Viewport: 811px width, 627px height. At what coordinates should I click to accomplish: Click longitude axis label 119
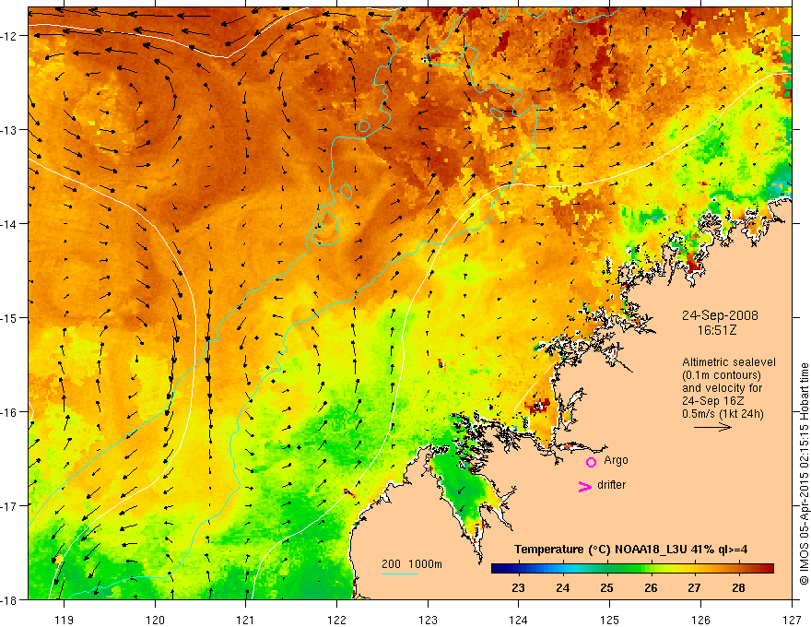(65, 620)
